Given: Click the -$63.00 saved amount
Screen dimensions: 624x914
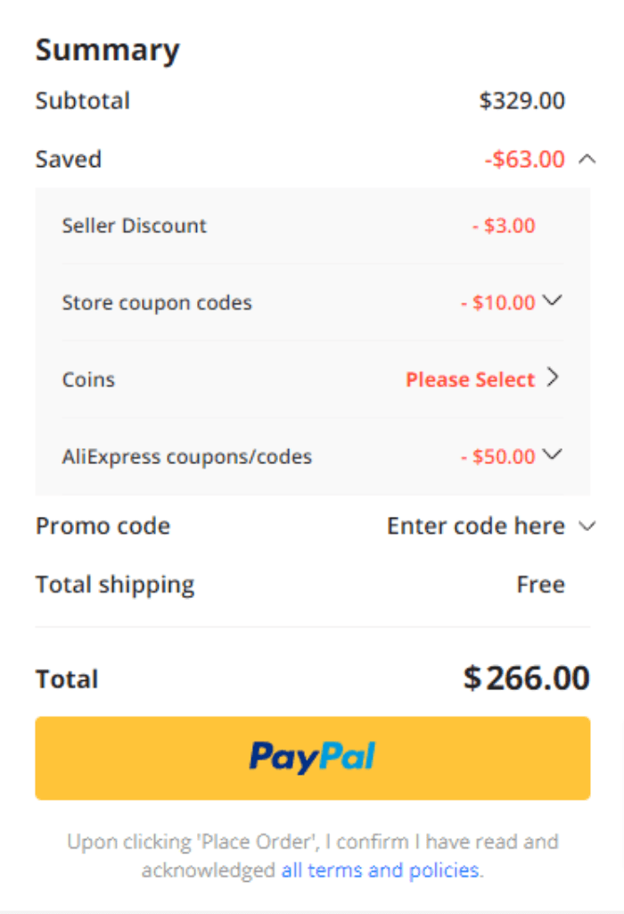Looking at the screenshot, I should [x=524, y=159].
